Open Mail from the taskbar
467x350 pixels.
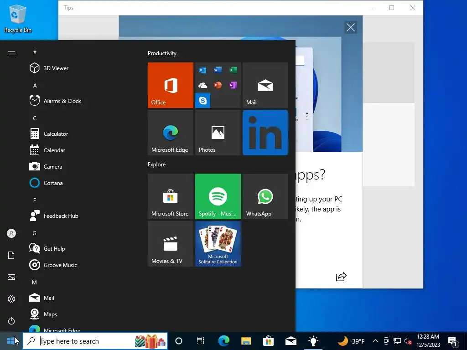291,341
